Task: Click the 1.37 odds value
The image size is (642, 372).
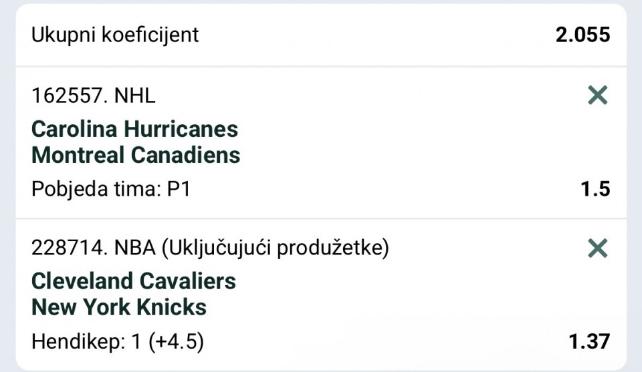Action: tap(590, 341)
